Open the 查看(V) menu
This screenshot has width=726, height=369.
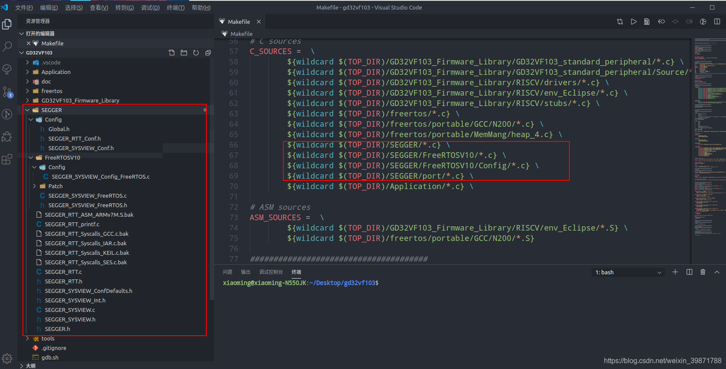tap(99, 7)
